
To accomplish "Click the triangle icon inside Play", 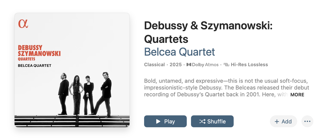I will point(158,121).
